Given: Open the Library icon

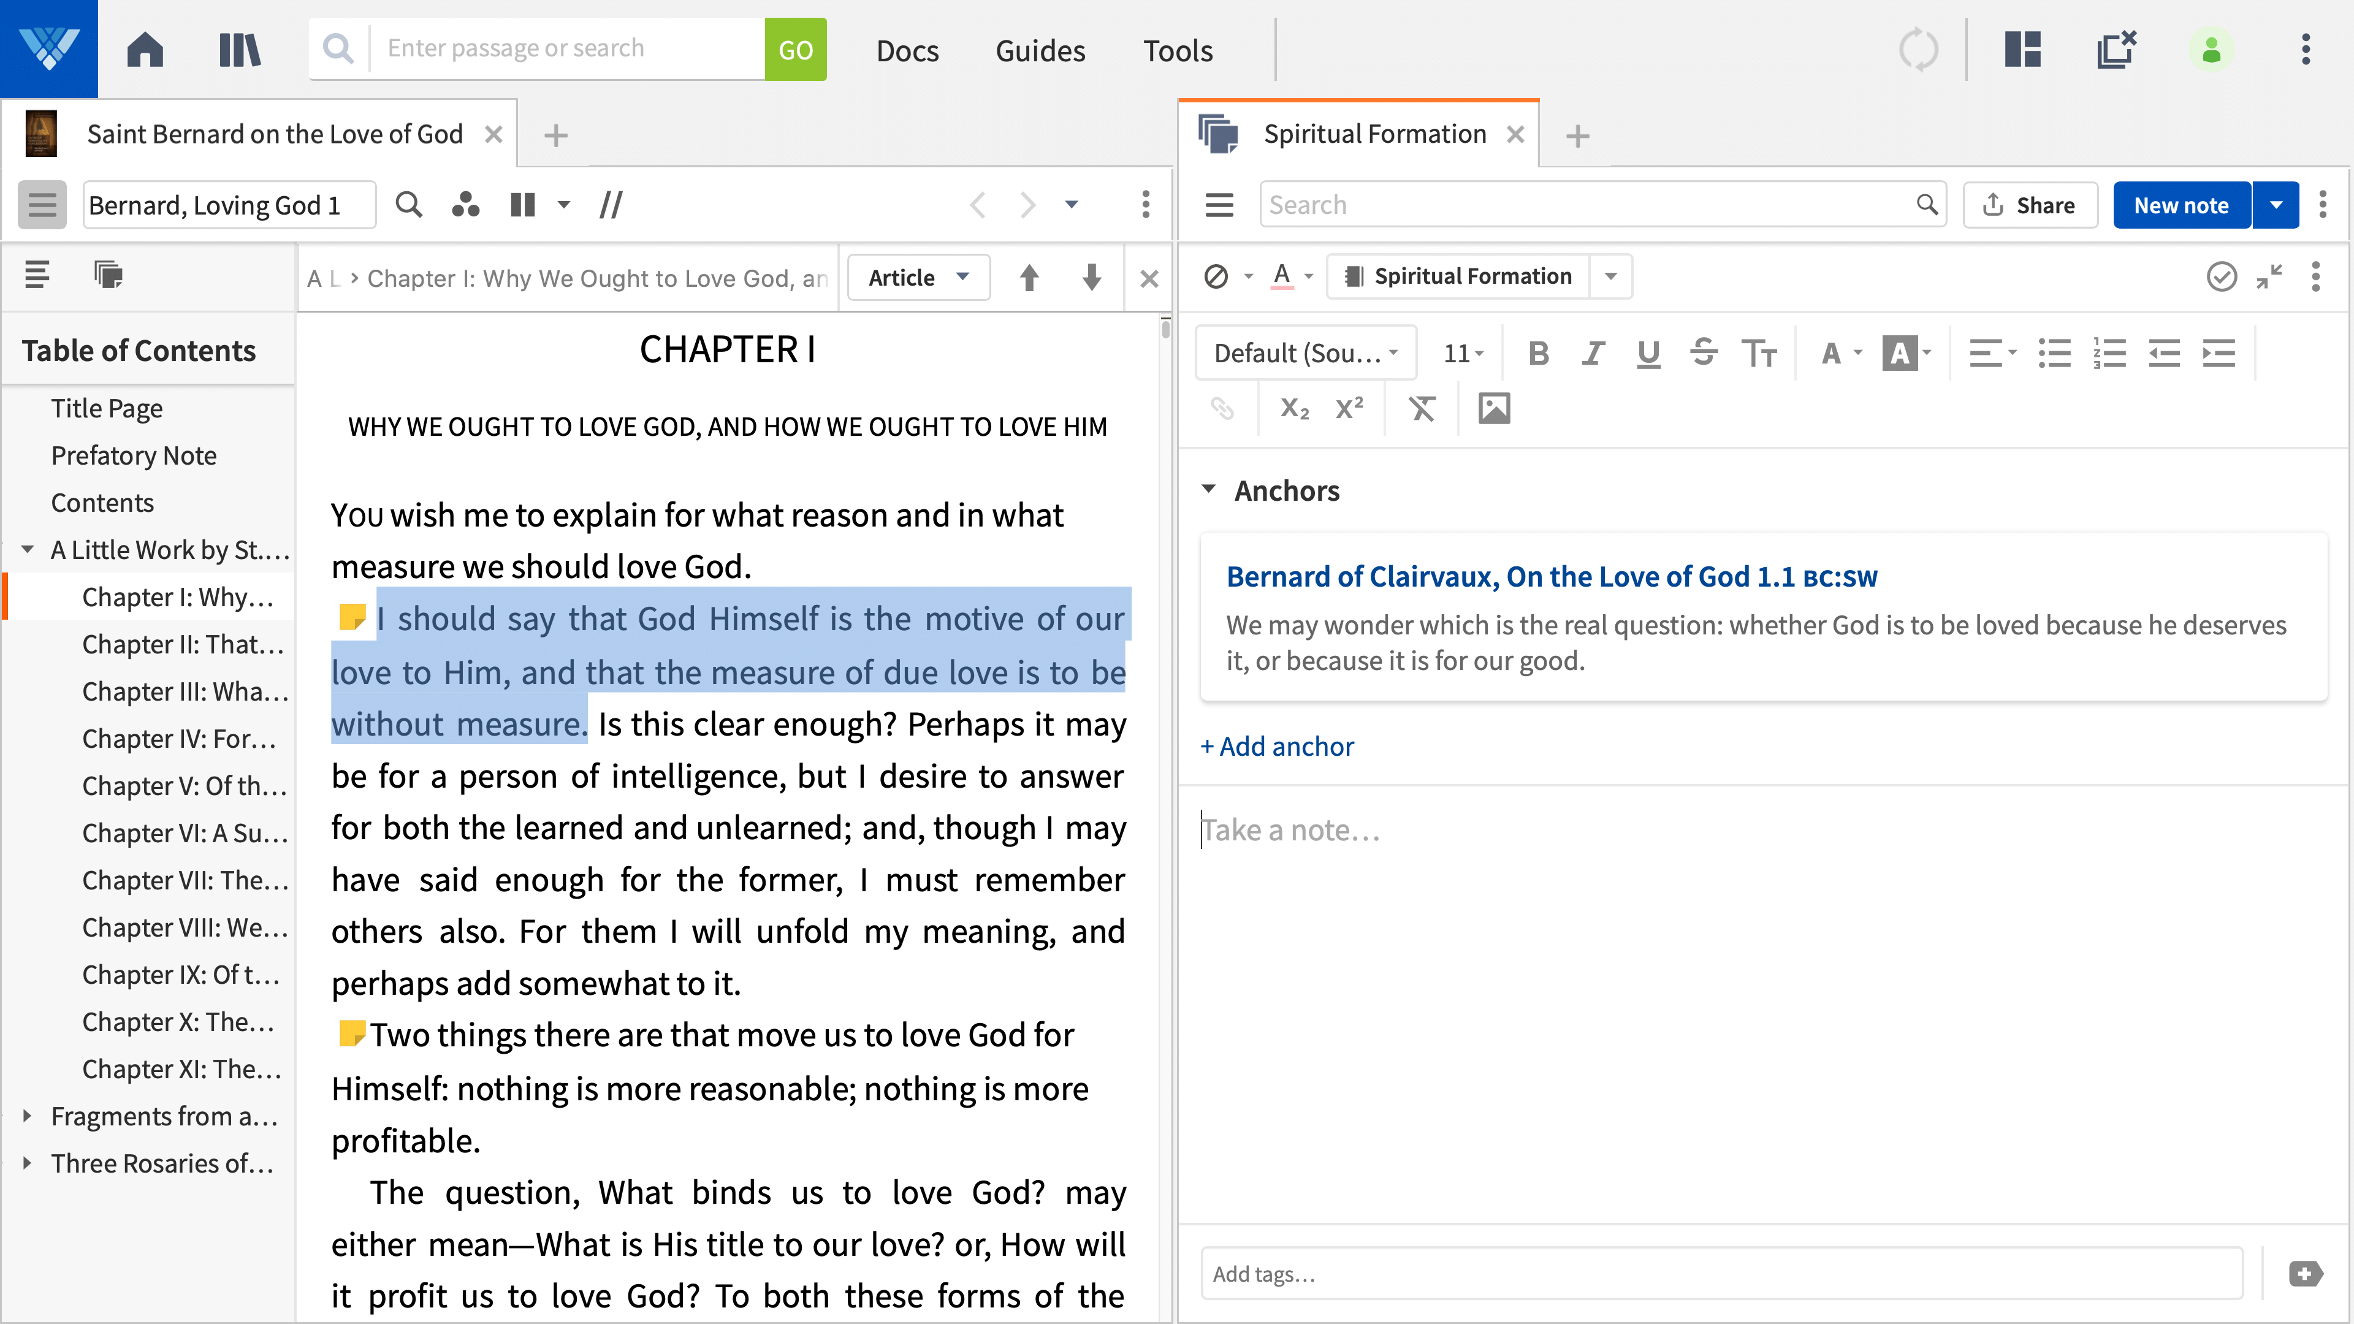Looking at the screenshot, I should 240,49.
